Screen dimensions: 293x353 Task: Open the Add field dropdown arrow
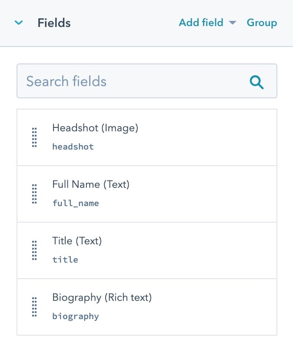(233, 23)
